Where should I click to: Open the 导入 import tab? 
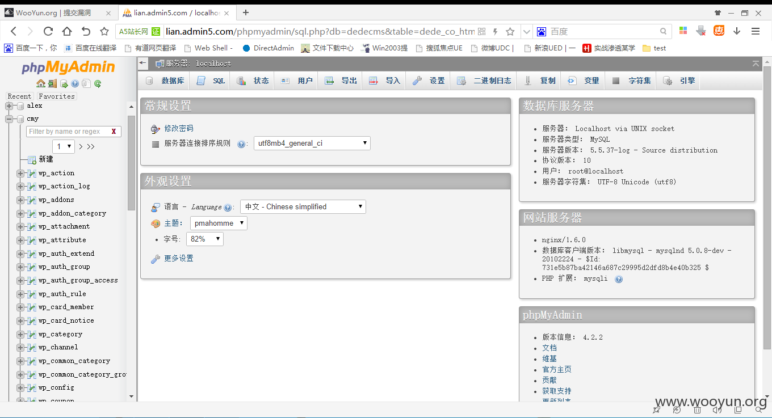(x=384, y=81)
